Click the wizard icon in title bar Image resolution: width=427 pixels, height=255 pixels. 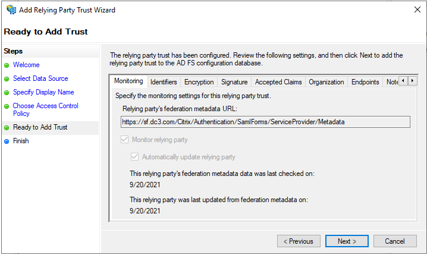(x=10, y=10)
